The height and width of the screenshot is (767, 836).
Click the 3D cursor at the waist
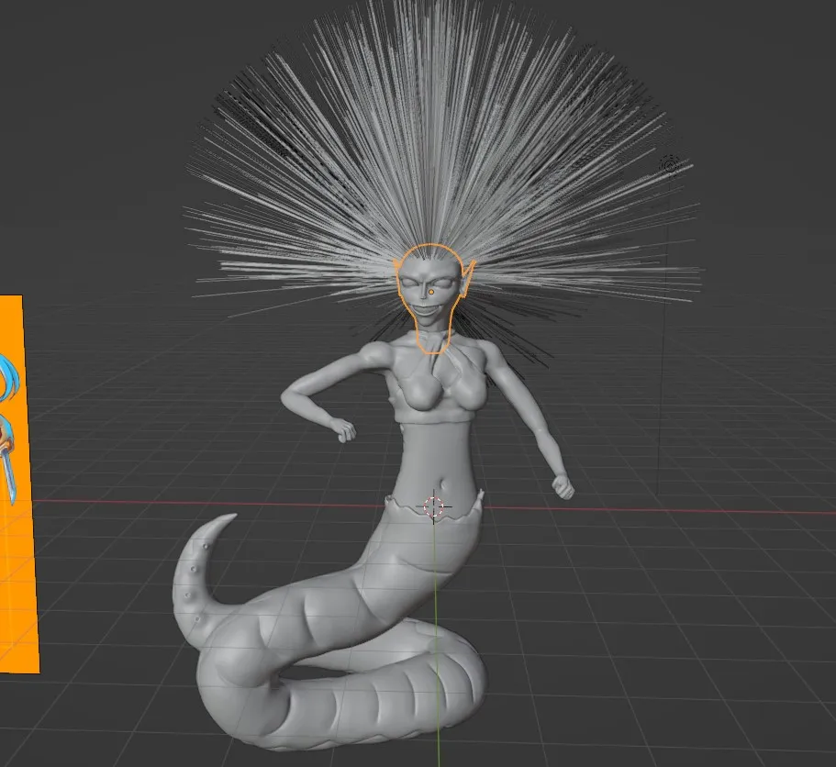[433, 506]
